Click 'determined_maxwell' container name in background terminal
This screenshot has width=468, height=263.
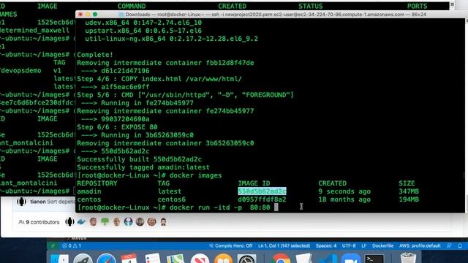[x=34, y=31]
